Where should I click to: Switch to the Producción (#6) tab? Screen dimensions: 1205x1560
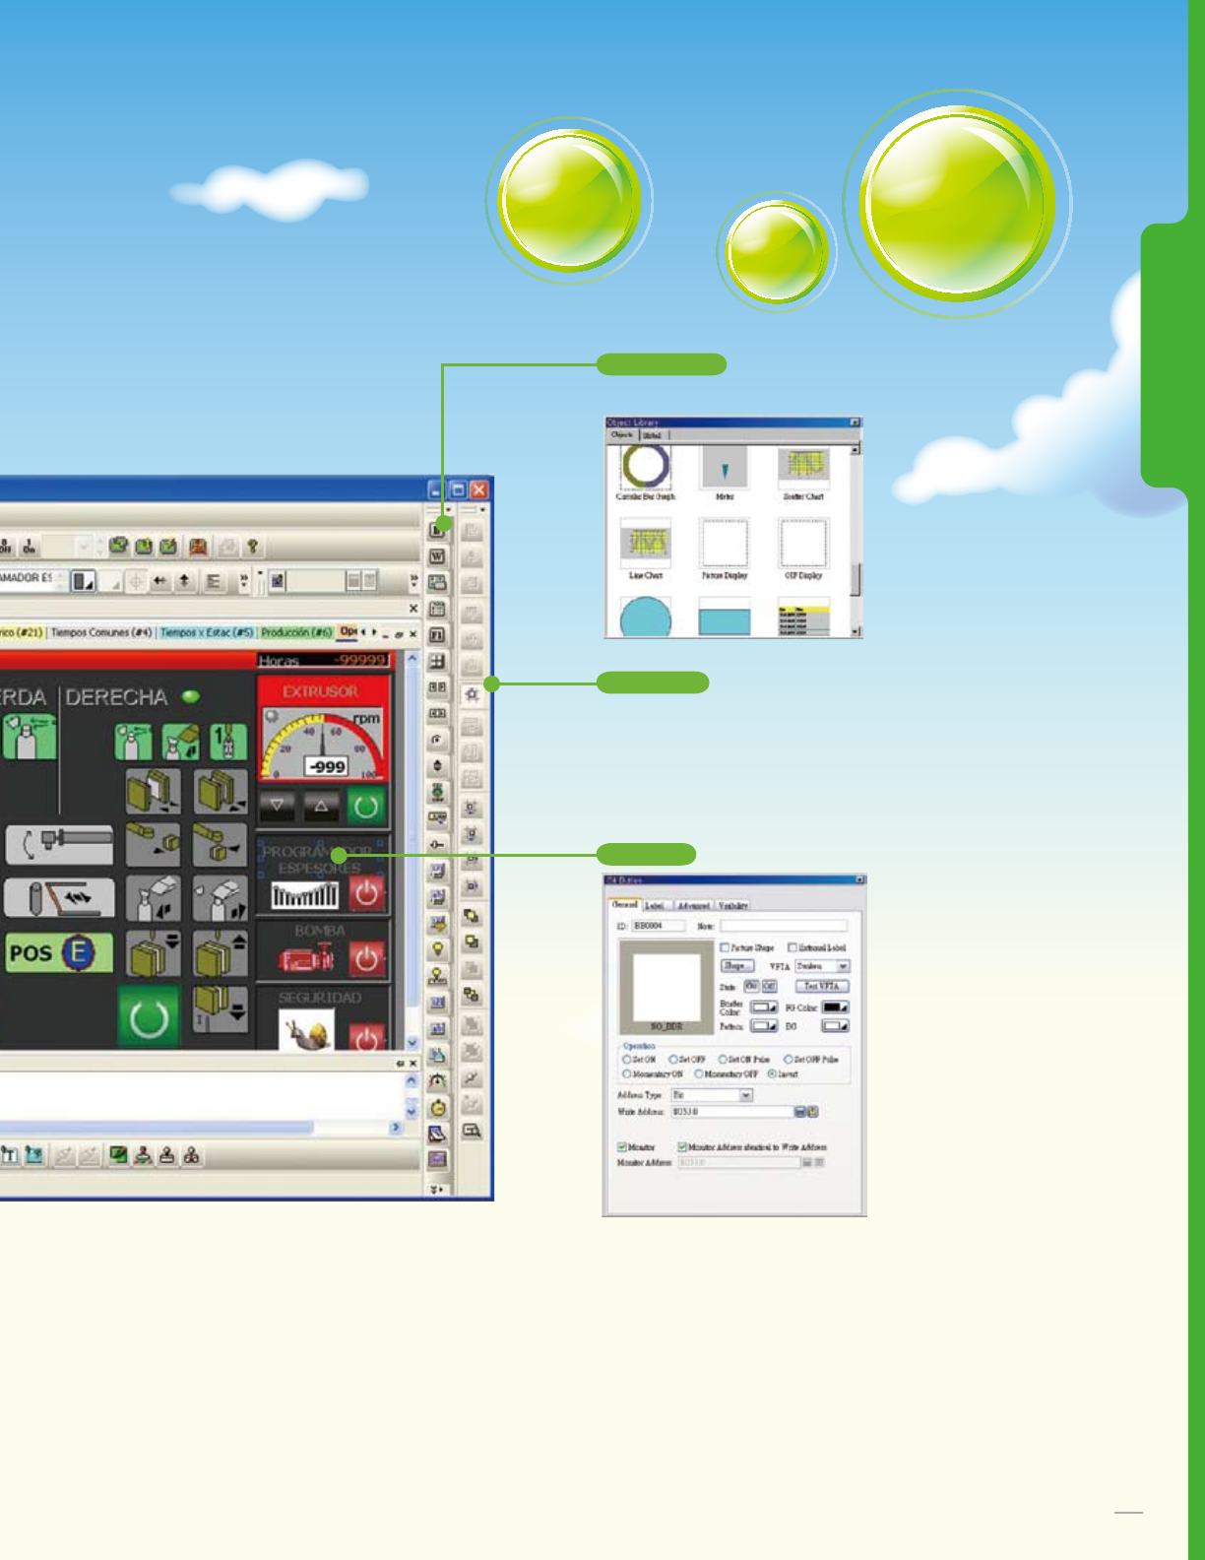pyautogui.click(x=296, y=632)
